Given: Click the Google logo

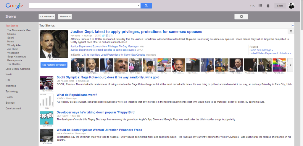Looking at the screenshot, I should pos(14,6).
